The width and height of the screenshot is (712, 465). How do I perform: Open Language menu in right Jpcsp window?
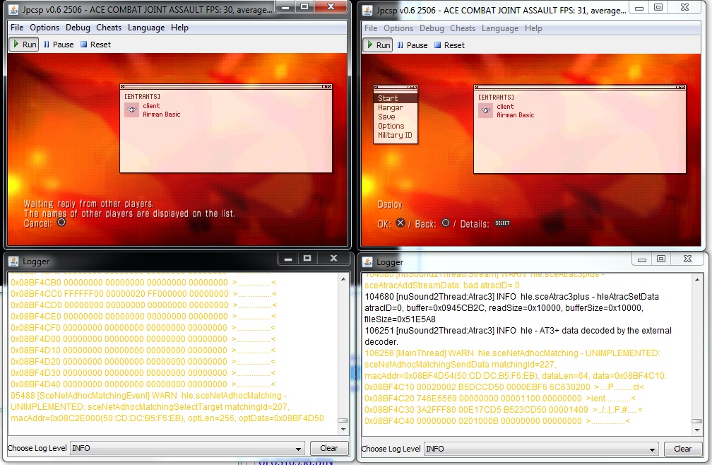499,28
